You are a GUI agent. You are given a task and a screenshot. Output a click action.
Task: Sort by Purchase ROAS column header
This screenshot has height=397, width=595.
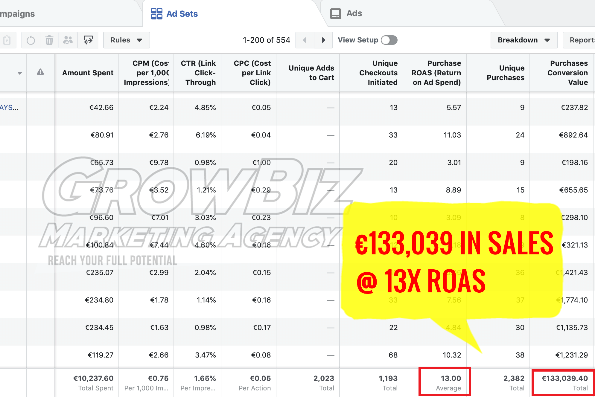(436, 73)
